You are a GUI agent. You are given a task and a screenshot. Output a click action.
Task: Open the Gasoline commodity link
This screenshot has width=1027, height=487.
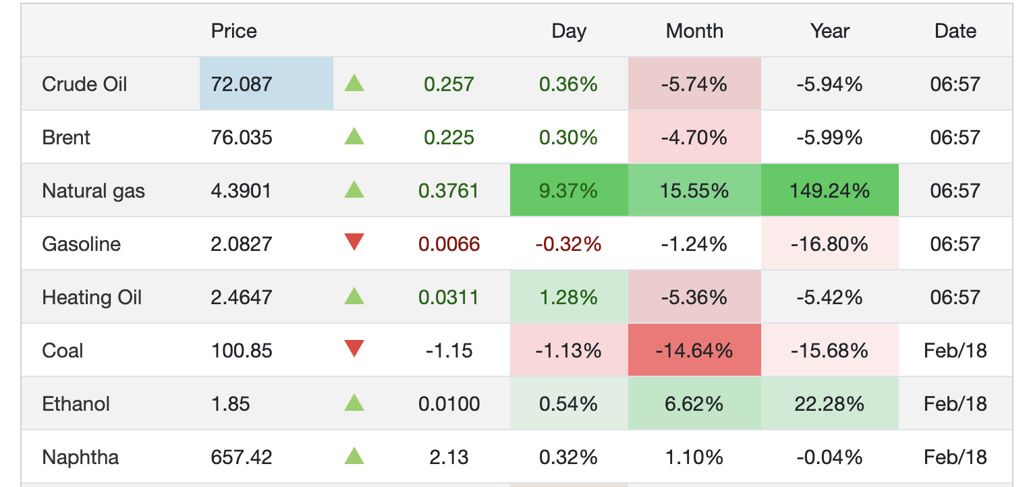[x=81, y=243]
